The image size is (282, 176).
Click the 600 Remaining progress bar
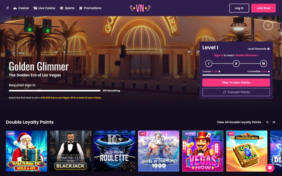(x=55, y=91)
